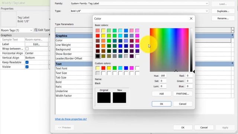238x134 pixels.
Task: Select the Italic parameter row
Action: [74, 87]
